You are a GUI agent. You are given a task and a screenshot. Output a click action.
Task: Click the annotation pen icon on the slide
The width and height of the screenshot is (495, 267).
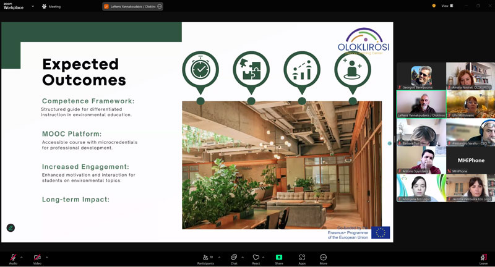11,227
